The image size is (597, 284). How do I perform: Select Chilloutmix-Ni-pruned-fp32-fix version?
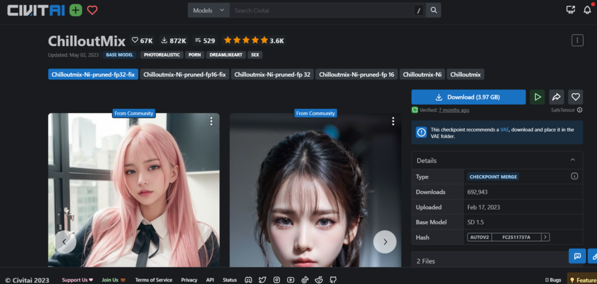tap(93, 74)
